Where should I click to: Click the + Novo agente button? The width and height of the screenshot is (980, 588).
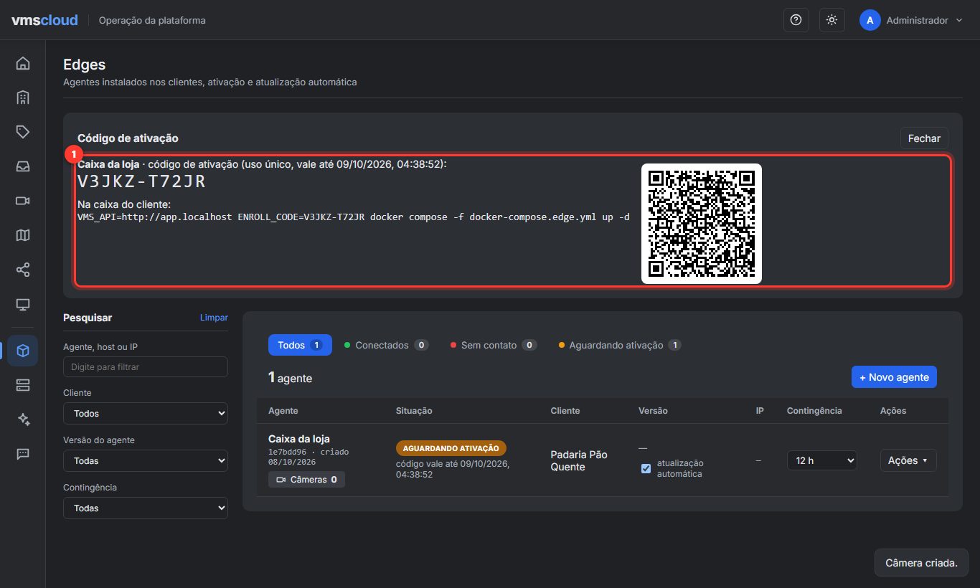[x=894, y=377]
